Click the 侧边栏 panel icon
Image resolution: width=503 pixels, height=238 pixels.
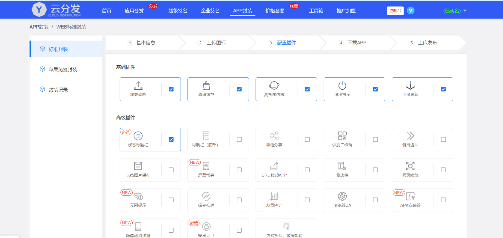(x=342, y=166)
